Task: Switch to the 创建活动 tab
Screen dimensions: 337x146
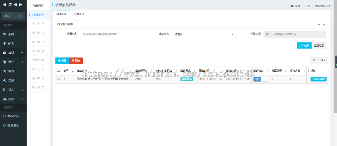Action: click(79, 14)
